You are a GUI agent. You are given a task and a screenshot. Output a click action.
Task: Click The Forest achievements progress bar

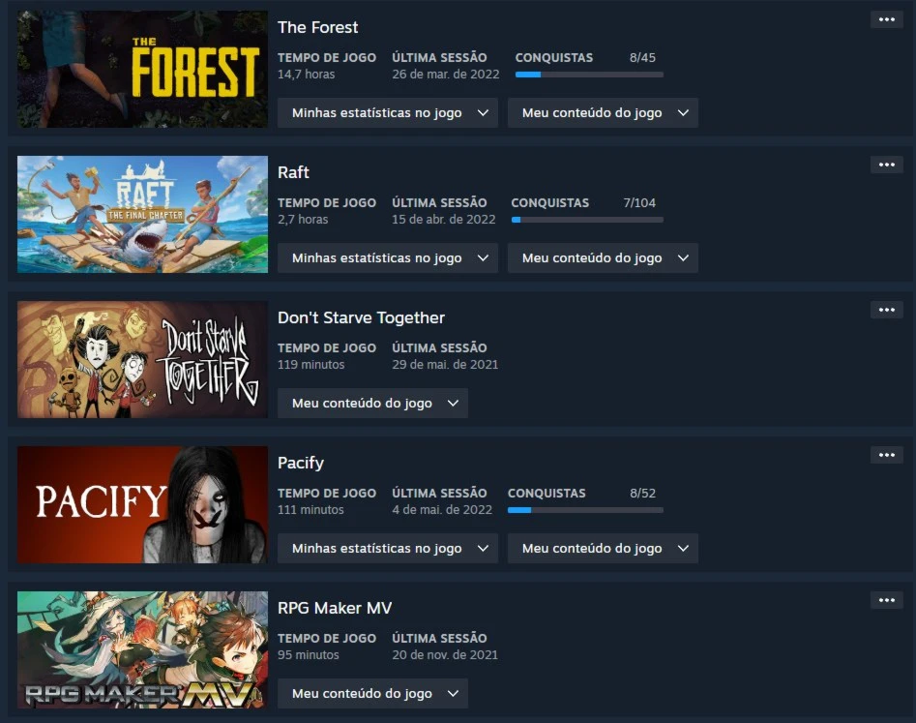click(589, 75)
